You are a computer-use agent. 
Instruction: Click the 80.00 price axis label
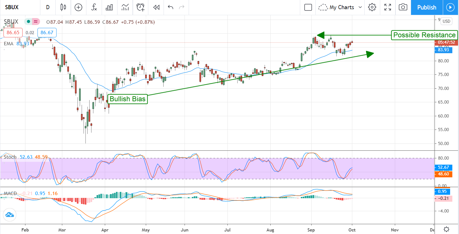[443, 61]
